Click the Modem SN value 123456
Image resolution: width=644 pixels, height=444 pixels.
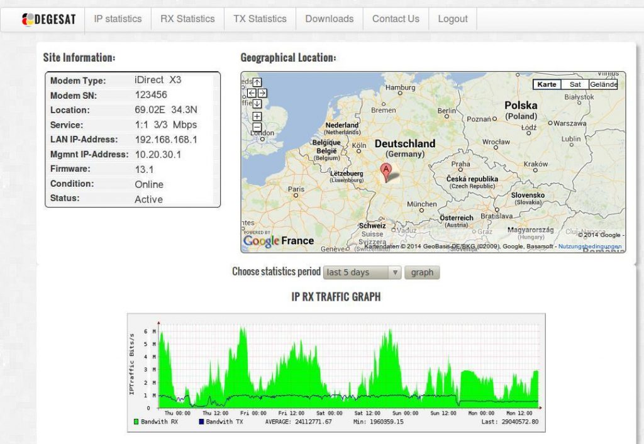(151, 95)
